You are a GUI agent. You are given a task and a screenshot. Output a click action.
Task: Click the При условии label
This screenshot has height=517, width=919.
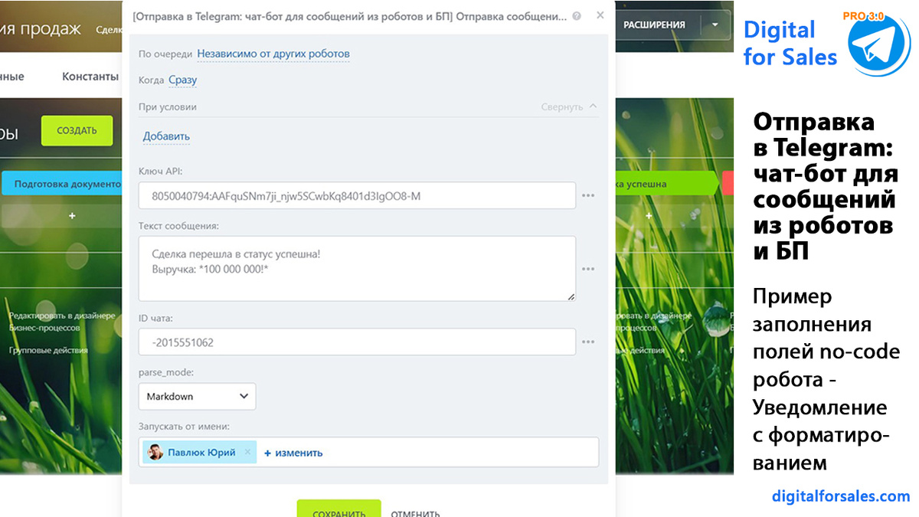(x=168, y=107)
